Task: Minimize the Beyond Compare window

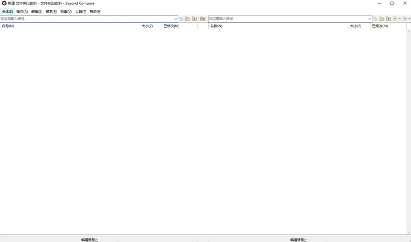Action: click(x=379, y=3)
